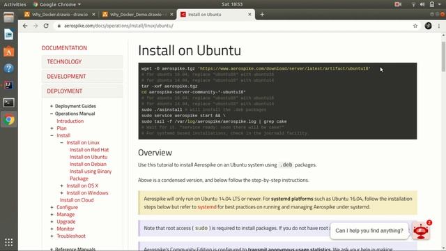Collapse the Operations Manual tree node
This screenshot has height=251, width=446.
click(x=52, y=114)
